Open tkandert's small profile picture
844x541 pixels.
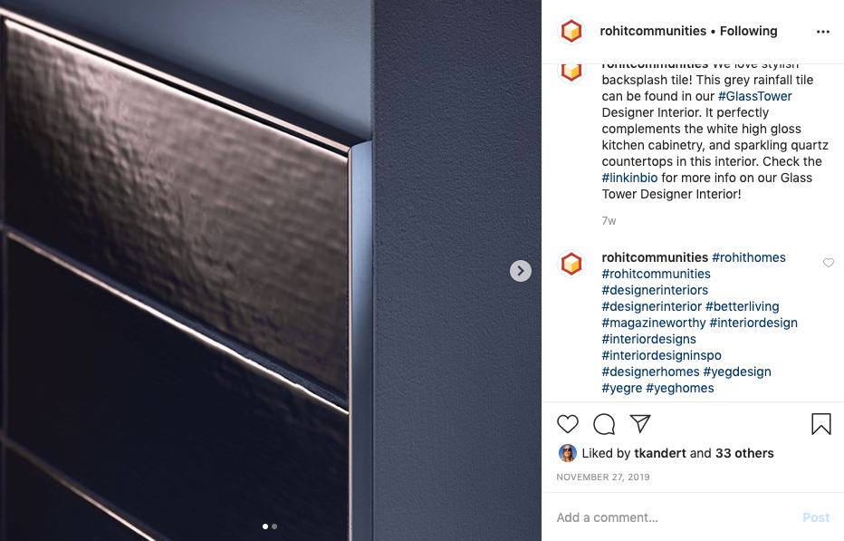(x=567, y=453)
